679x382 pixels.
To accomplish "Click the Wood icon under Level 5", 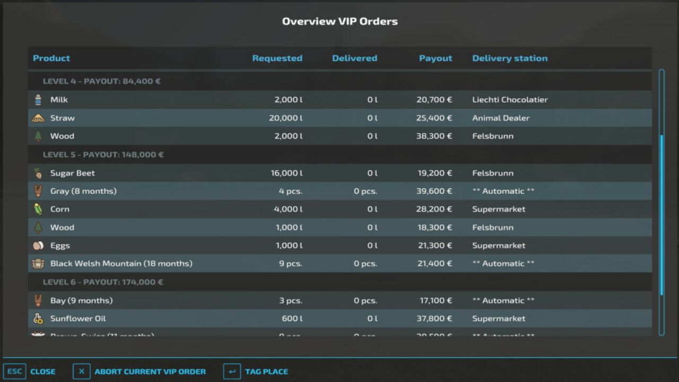I will pos(37,227).
